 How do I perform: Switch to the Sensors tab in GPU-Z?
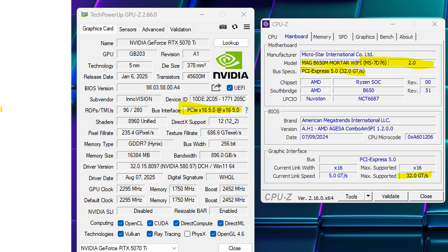coord(127,29)
